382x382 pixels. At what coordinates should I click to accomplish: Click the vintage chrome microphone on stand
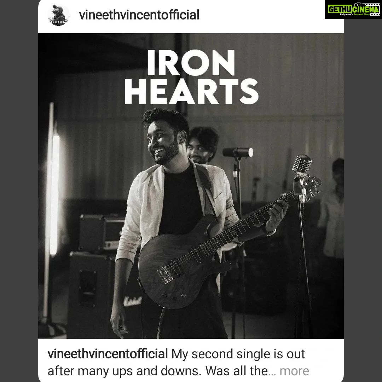tap(302, 165)
